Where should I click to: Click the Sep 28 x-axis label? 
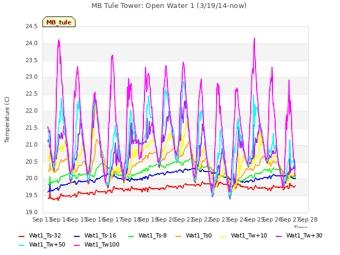coord(308,219)
